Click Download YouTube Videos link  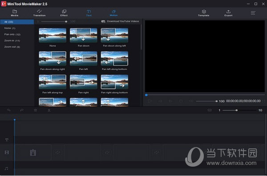click(x=120, y=21)
